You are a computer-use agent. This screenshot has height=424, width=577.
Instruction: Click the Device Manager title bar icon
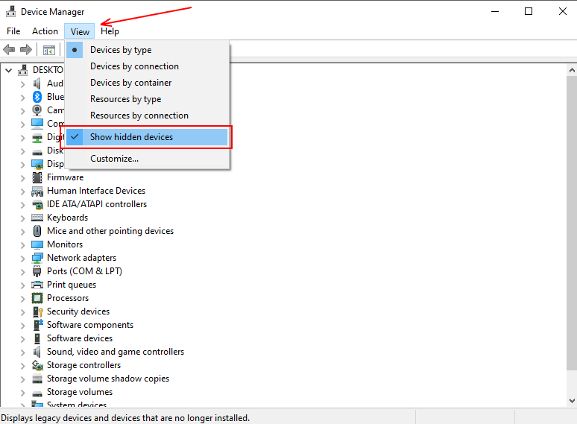click(x=11, y=12)
